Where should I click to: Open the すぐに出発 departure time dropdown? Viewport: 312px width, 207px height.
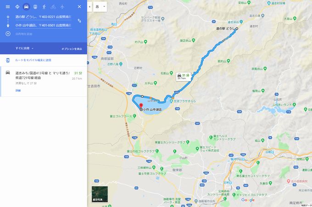coord(24,48)
